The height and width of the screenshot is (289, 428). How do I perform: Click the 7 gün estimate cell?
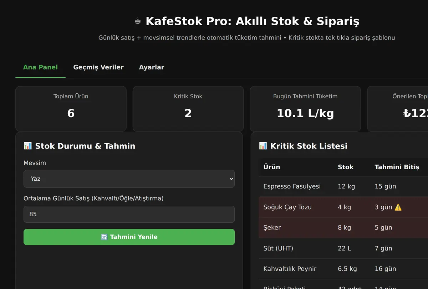[x=383, y=248]
